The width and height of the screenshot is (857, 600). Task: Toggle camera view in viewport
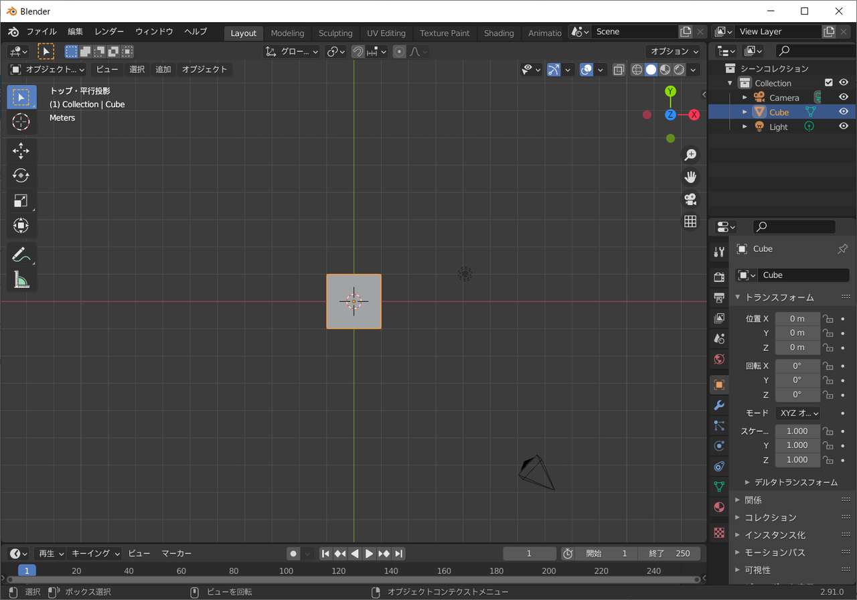690,199
